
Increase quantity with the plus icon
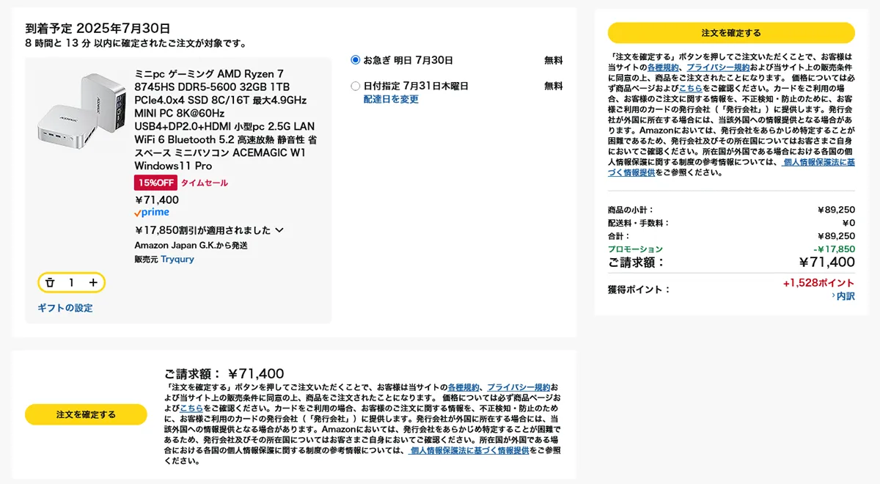point(93,282)
